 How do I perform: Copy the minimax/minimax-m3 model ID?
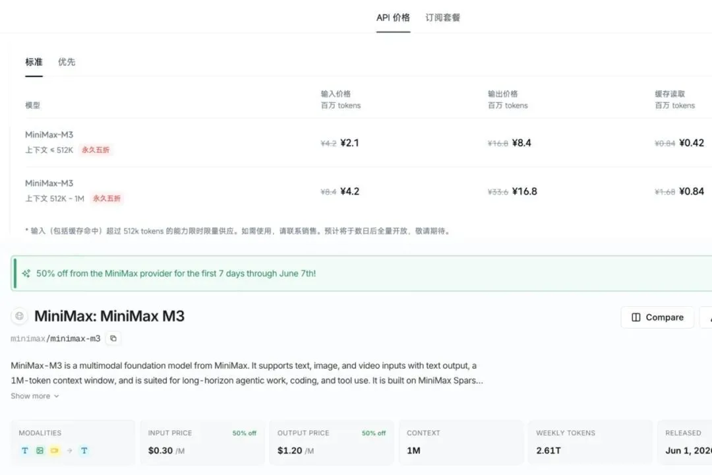click(113, 338)
